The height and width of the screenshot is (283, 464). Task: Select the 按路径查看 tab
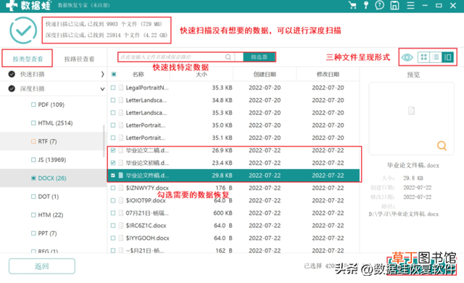(x=79, y=59)
